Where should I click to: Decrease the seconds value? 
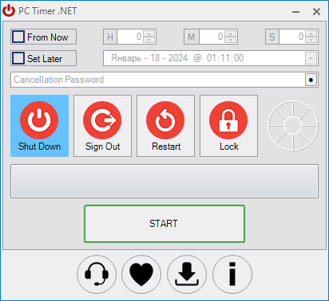click(x=311, y=40)
